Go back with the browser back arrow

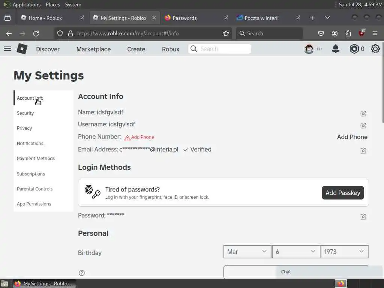pyautogui.click(x=9, y=33)
